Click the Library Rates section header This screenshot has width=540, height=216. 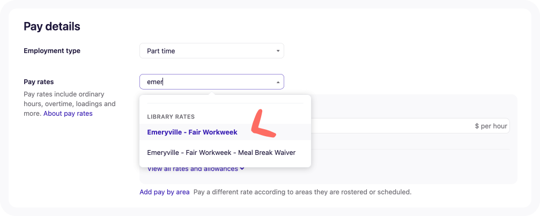tap(171, 117)
